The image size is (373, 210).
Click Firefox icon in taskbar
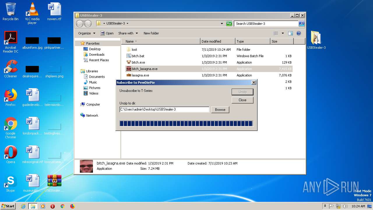[72, 206]
